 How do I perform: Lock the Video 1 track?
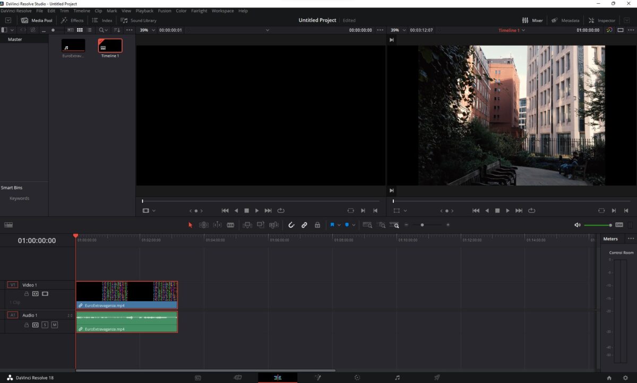pyautogui.click(x=26, y=293)
